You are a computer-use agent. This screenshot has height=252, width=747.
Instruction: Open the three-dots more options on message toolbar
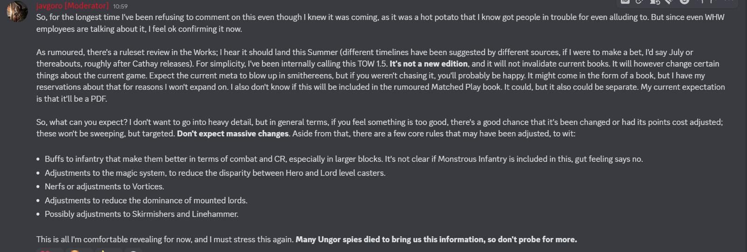tap(729, 1)
